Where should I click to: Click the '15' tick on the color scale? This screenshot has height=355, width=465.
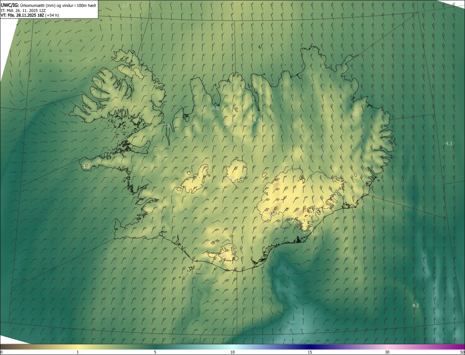click(x=310, y=352)
